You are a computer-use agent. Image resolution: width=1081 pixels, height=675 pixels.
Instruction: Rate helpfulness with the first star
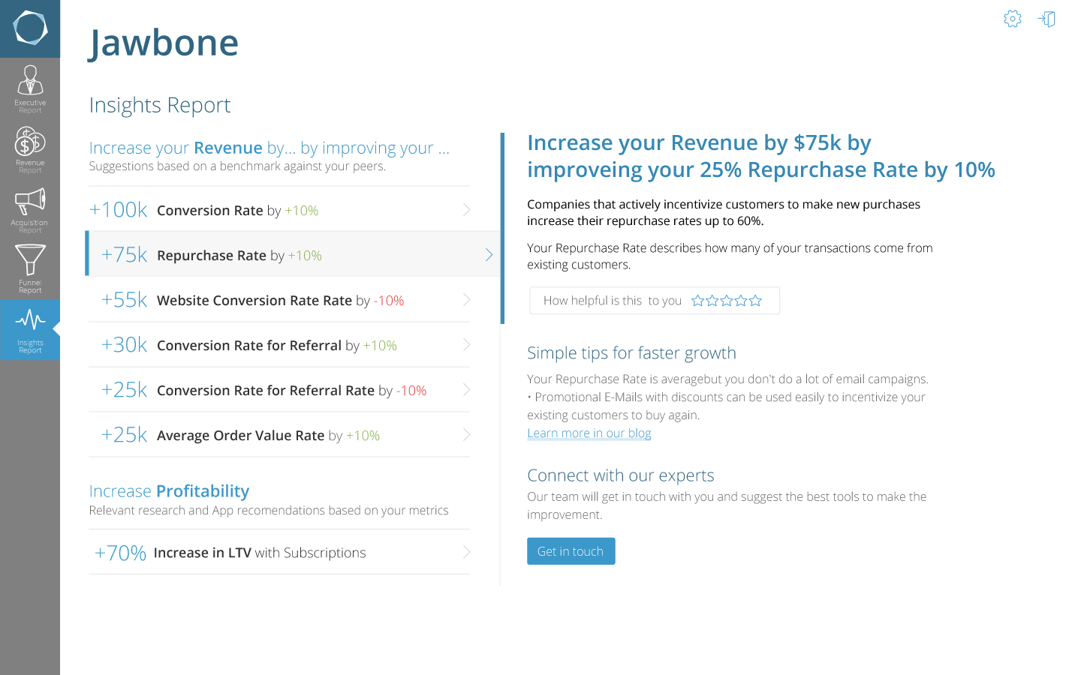click(x=698, y=301)
